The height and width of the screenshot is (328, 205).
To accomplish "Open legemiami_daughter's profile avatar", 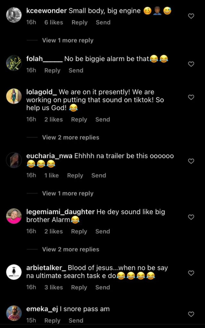I will coord(14,216).
